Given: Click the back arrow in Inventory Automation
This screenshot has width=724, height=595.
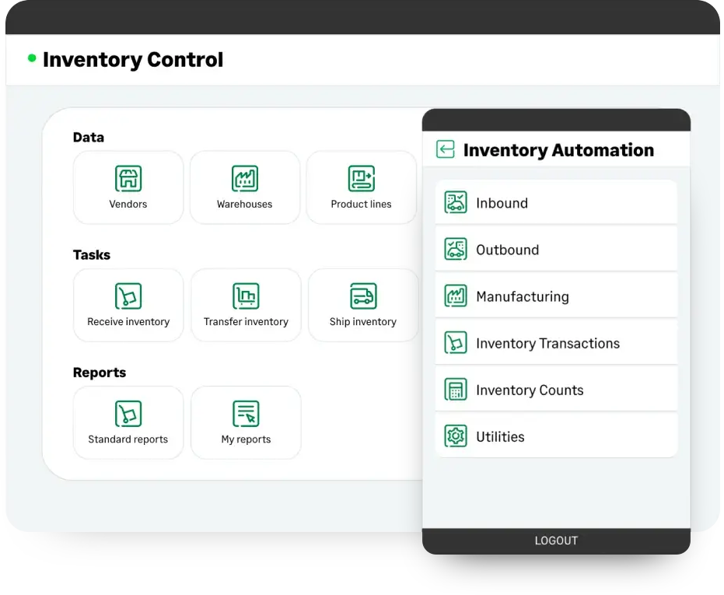Looking at the screenshot, I should [x=446, y=149].
